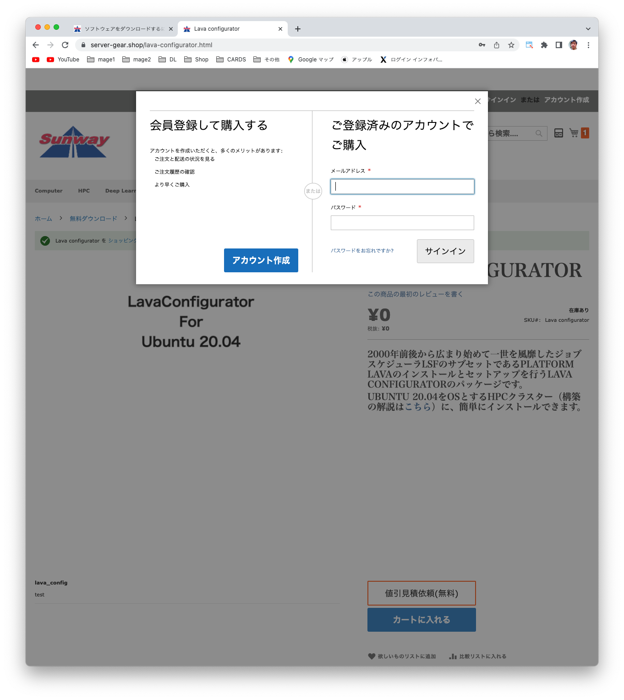Click the share page icon in address bar
The height and width of the screenshot is (700, 624).
(x=497, y=45)
